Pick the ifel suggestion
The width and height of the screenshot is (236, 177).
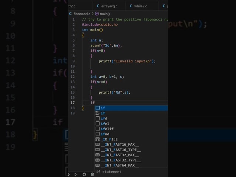131,124
